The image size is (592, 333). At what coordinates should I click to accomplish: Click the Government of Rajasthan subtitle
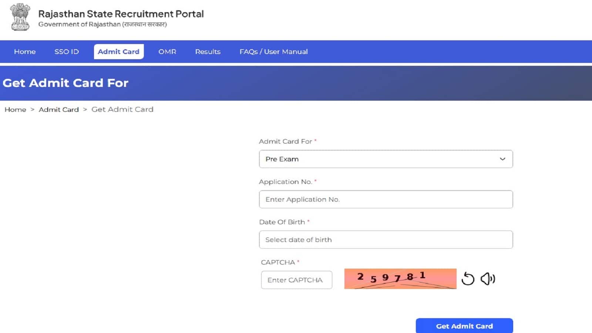tap(102, 24)
